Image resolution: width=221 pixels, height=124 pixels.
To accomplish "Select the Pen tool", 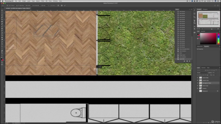I will click(2, 42).
